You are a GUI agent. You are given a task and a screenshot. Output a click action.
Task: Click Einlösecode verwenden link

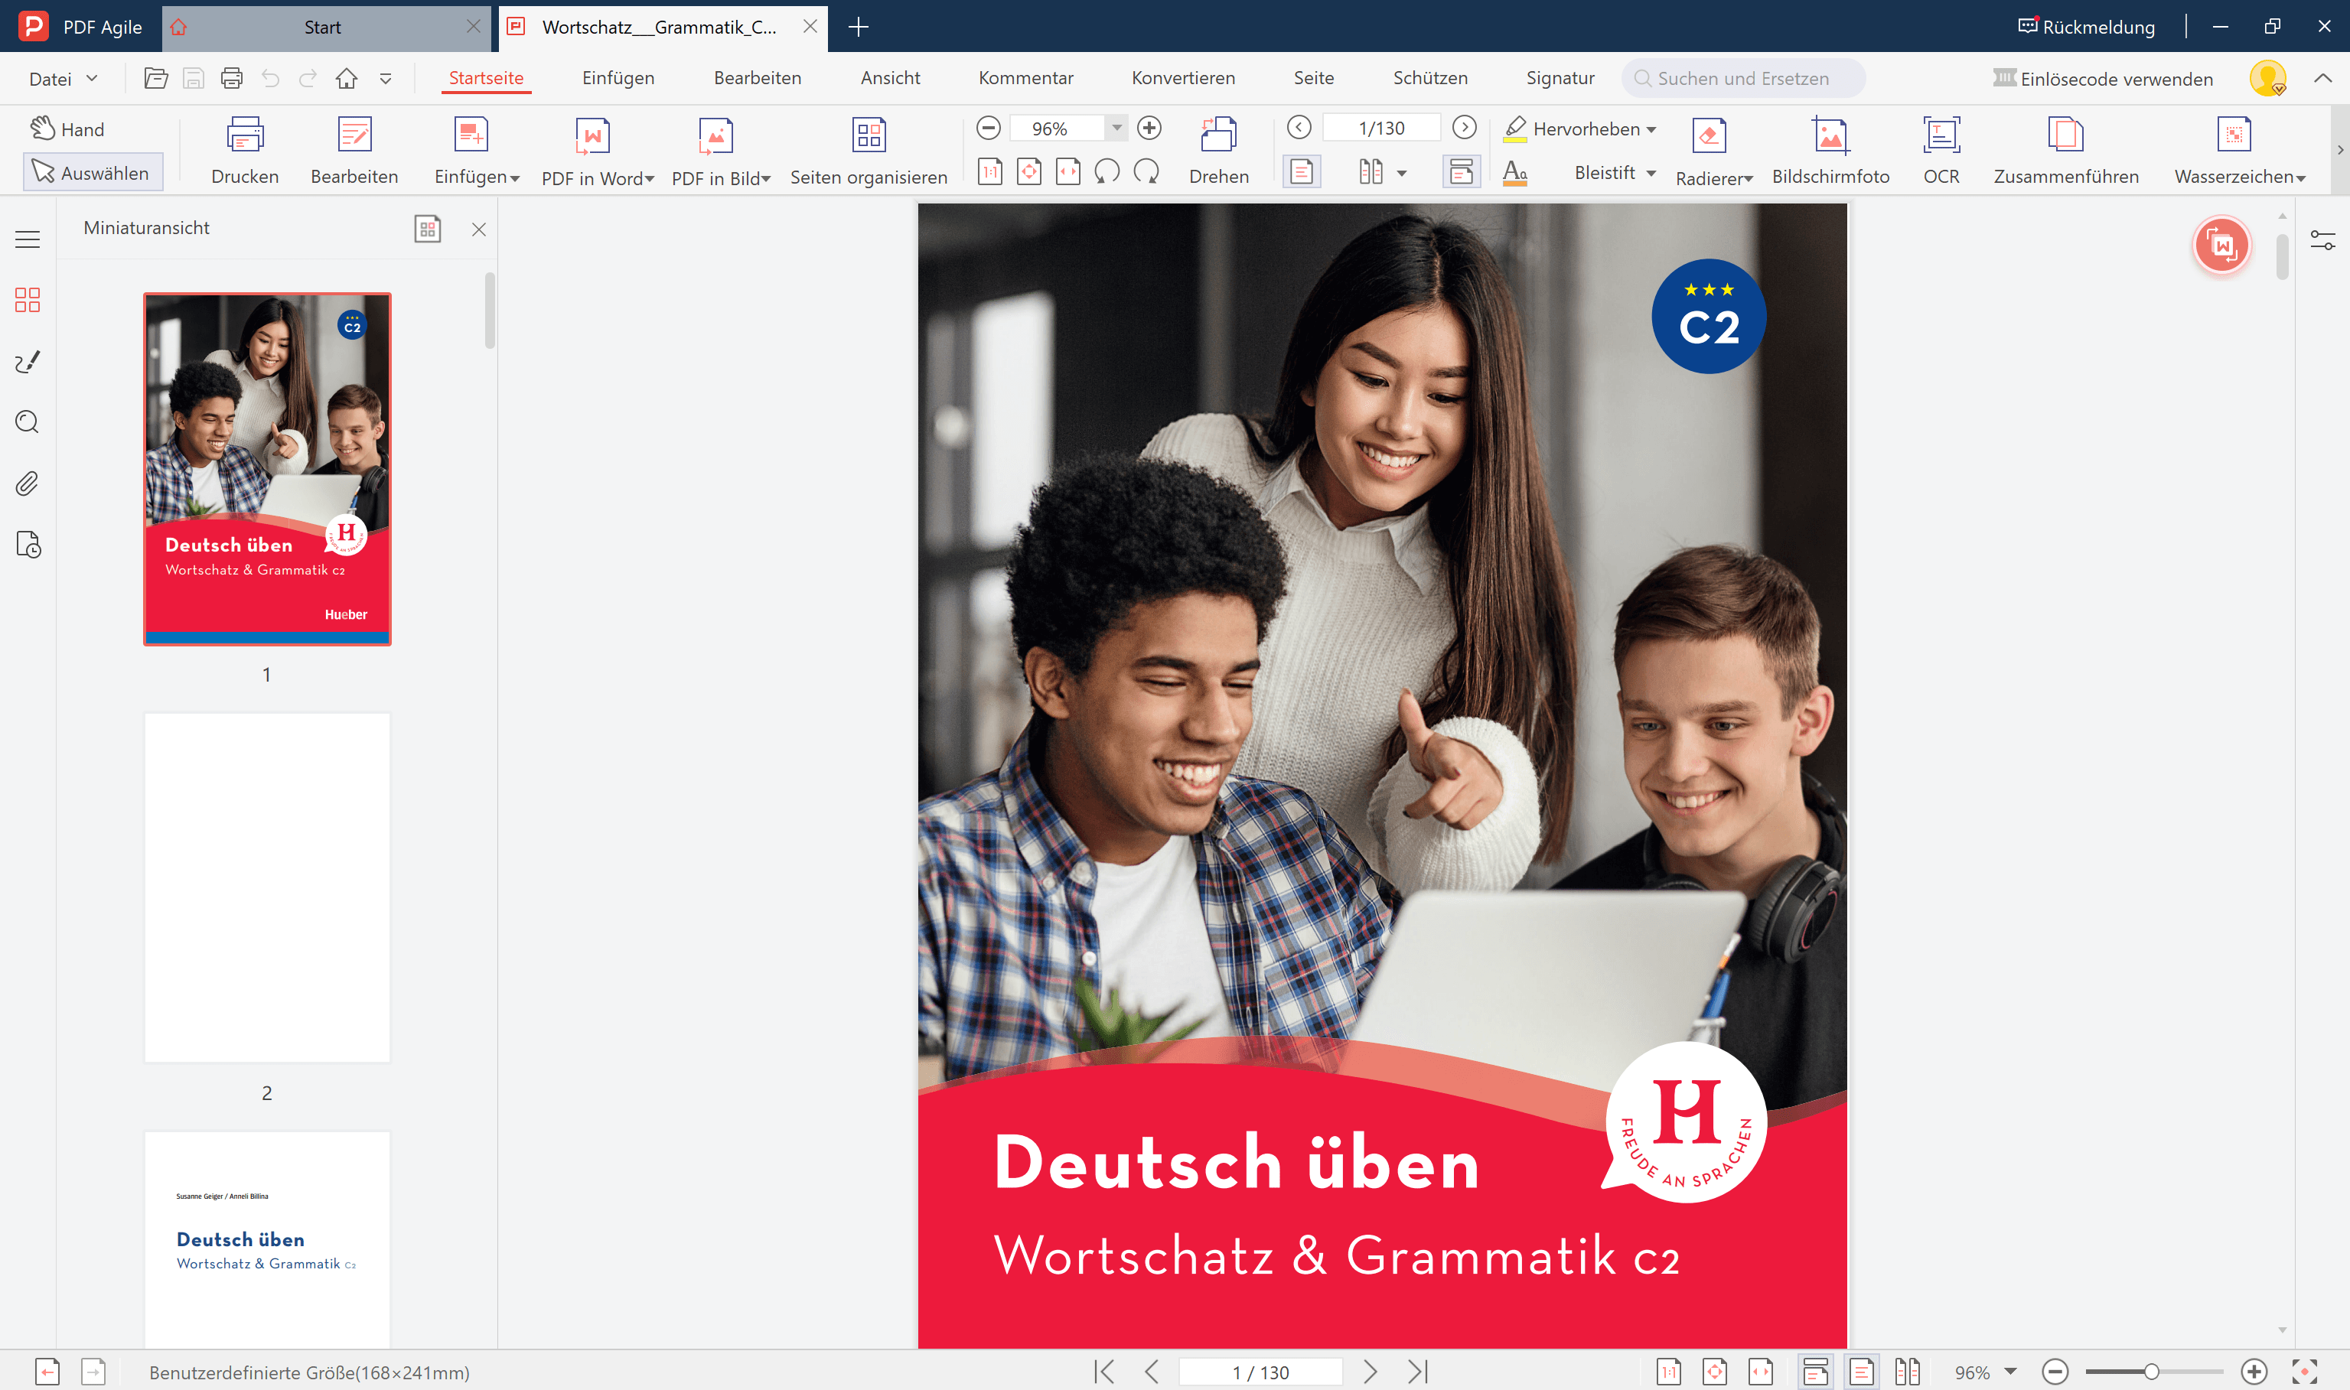(x=2103, y=79)
